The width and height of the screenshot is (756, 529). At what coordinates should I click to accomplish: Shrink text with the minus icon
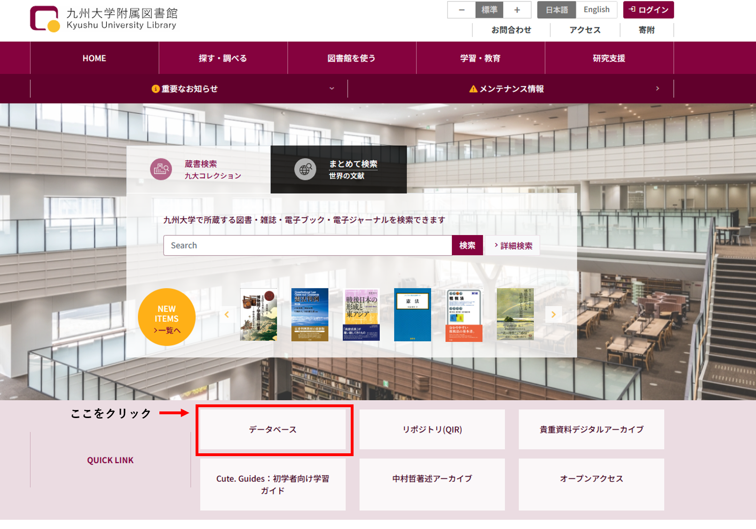point(461,9)
